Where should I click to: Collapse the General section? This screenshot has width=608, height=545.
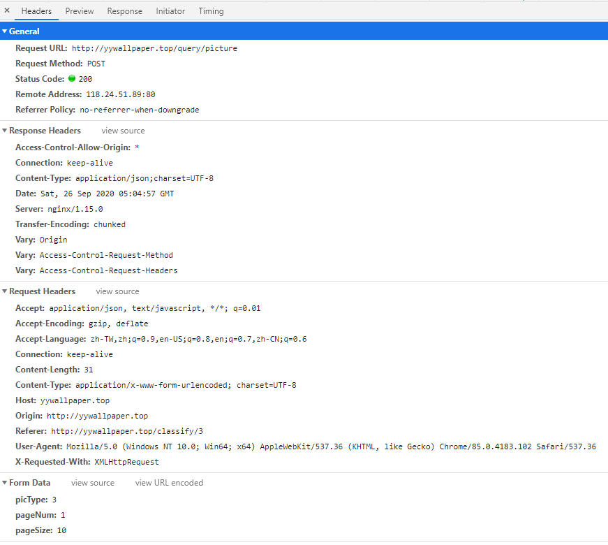click(24, 31)
